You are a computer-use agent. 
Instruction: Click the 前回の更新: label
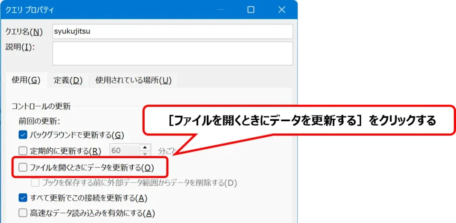tap(39, 121)
